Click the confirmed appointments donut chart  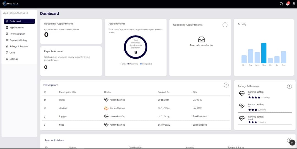tap(136, 47)
